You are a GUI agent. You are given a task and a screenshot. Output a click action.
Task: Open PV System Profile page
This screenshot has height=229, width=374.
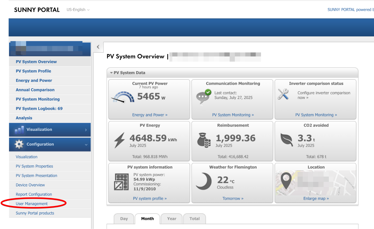click(50, 71)
